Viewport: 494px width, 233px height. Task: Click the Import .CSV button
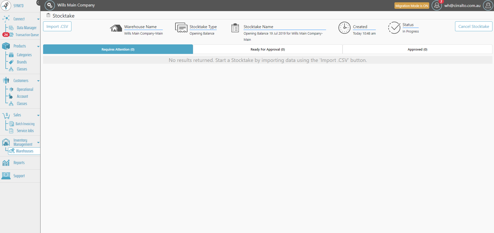(57, 26)
